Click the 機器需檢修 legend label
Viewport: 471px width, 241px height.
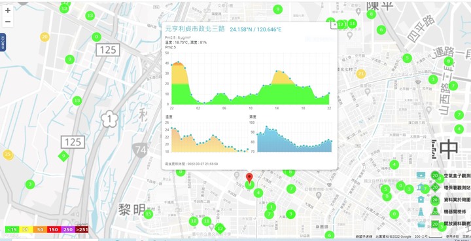point(455,212)
